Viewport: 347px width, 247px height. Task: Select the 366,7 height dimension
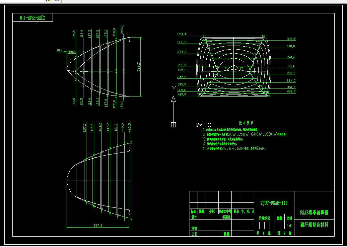pyautogui.click(x=139, y=66)
